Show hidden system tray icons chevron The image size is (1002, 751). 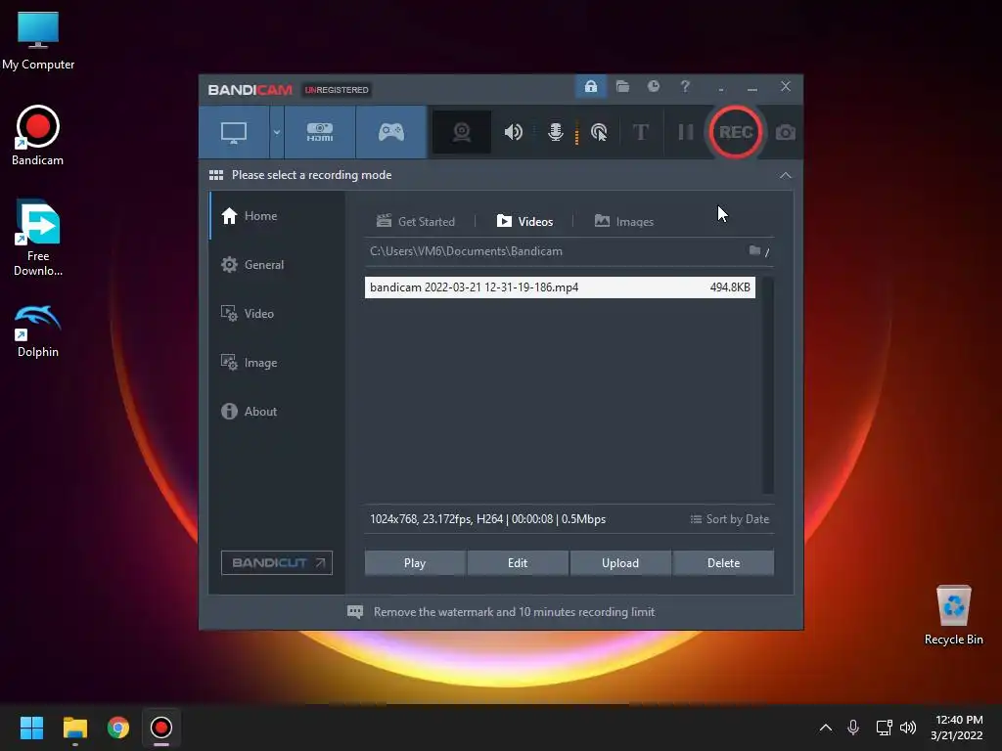[x=826, y=728]
